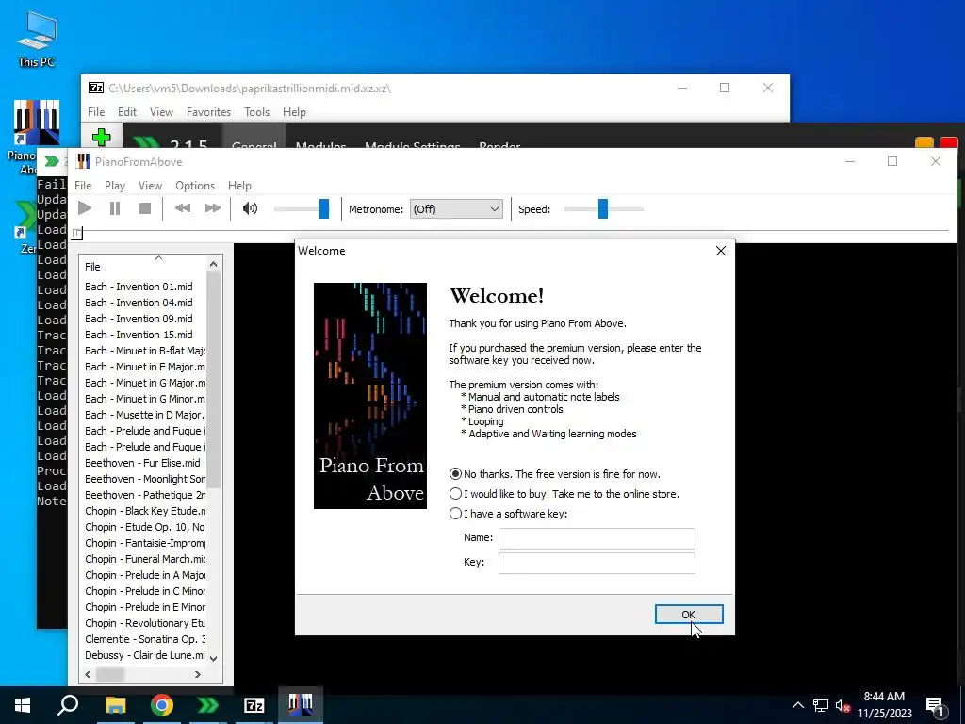Click the Piano From Above splash image
This screenshot has width=965, height=724.
(x=369, y=396)
